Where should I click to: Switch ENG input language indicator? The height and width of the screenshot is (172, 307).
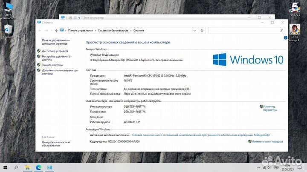tap(276, 167)
